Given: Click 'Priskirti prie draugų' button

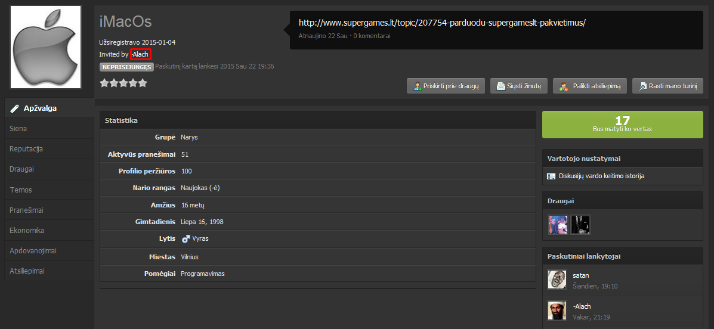Looking at the screenshot, I should pyautogui.click(x=446, y=86).
